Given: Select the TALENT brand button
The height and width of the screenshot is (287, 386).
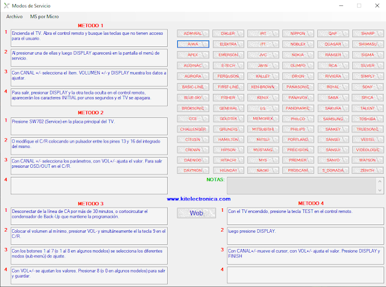Looking at the screenshot, I should click(x=367, y=108).
